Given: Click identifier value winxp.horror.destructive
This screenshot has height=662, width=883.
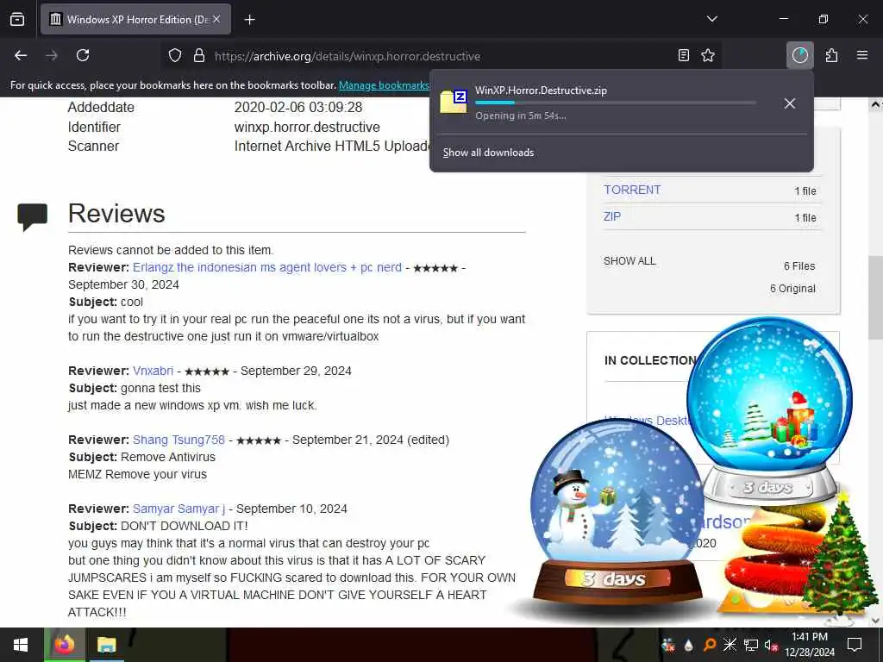Looking at the screenshot, I should pyautogui.click(x=307, y=128).
